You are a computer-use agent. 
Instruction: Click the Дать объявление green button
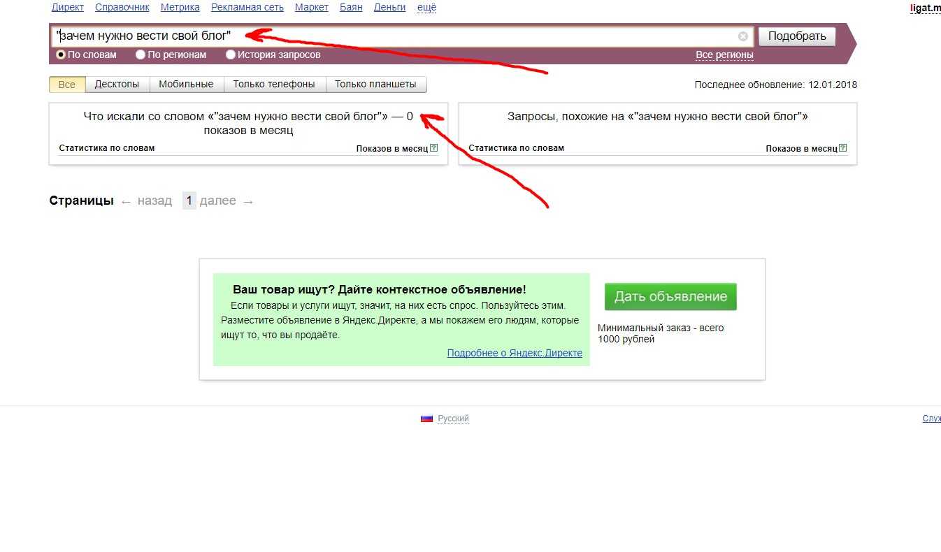click(670, 296)
